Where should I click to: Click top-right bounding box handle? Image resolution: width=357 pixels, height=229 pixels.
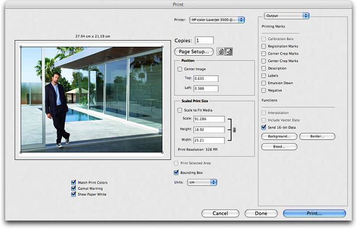coord(162,47)
